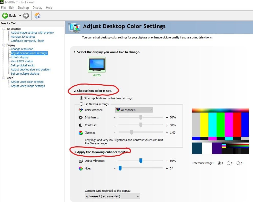Click the Hue slider handle
Viewport: 253px width, 202px height.
(120, 168)
